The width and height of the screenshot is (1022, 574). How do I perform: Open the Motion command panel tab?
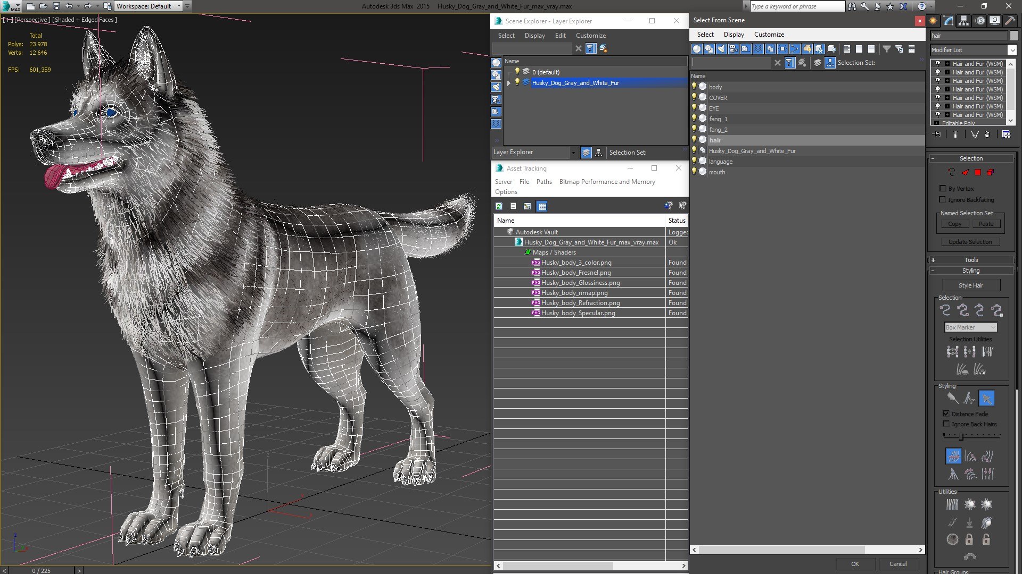click(x=980, y=21)
